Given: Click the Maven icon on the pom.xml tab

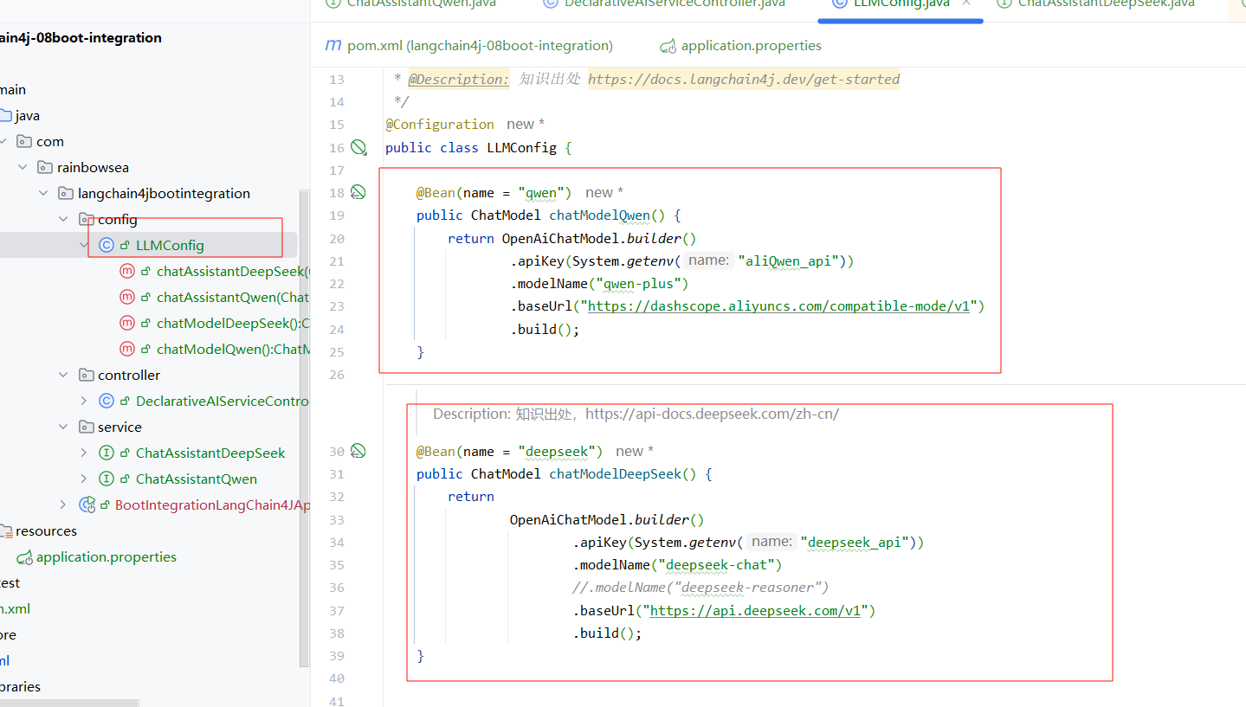Looking at the screenshot, I should pyautogui.click(x=332, y=45).
